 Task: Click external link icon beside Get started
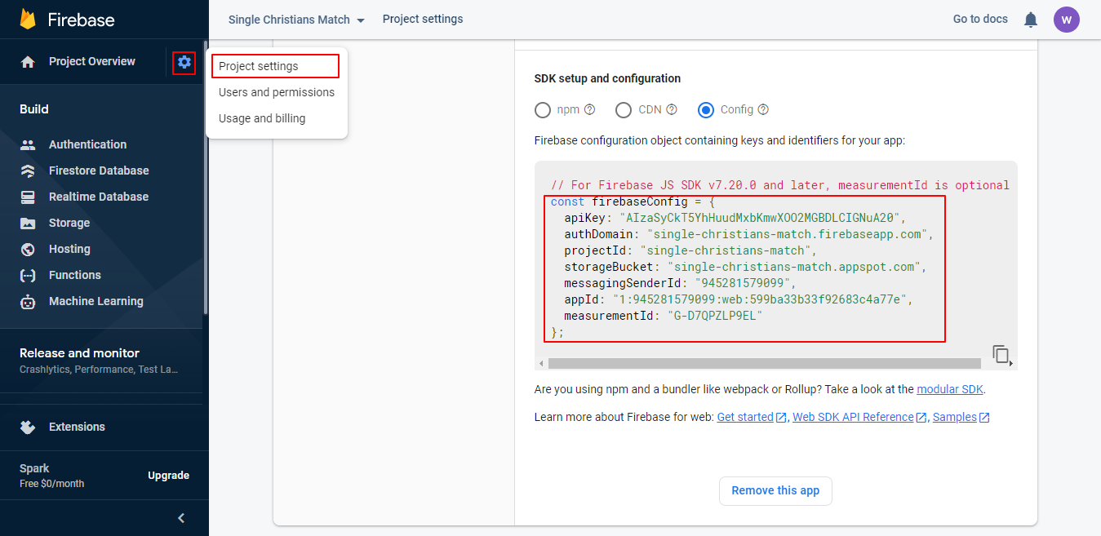point(782,418)
